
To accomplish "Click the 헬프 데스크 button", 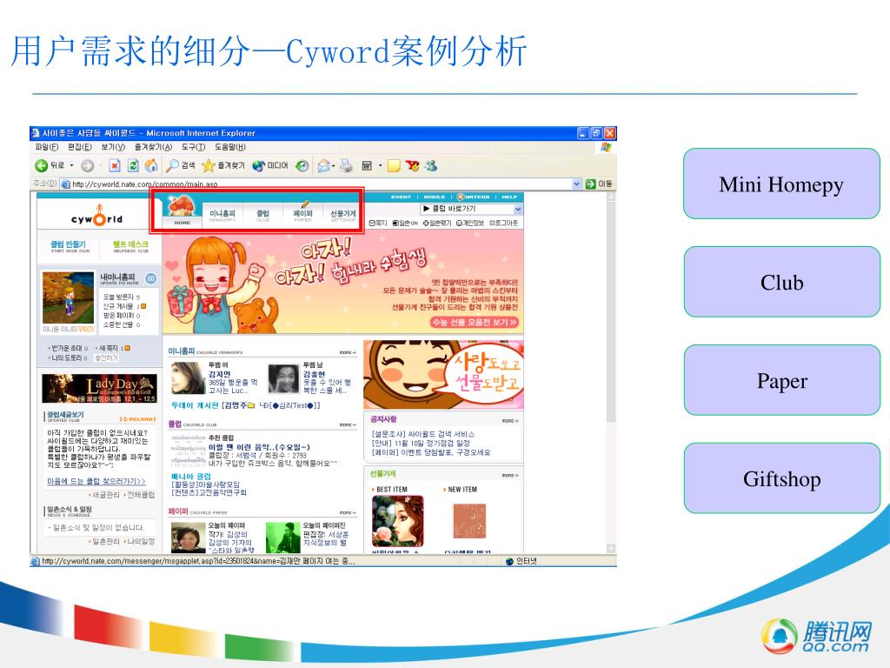I will (x=130, y=247).
